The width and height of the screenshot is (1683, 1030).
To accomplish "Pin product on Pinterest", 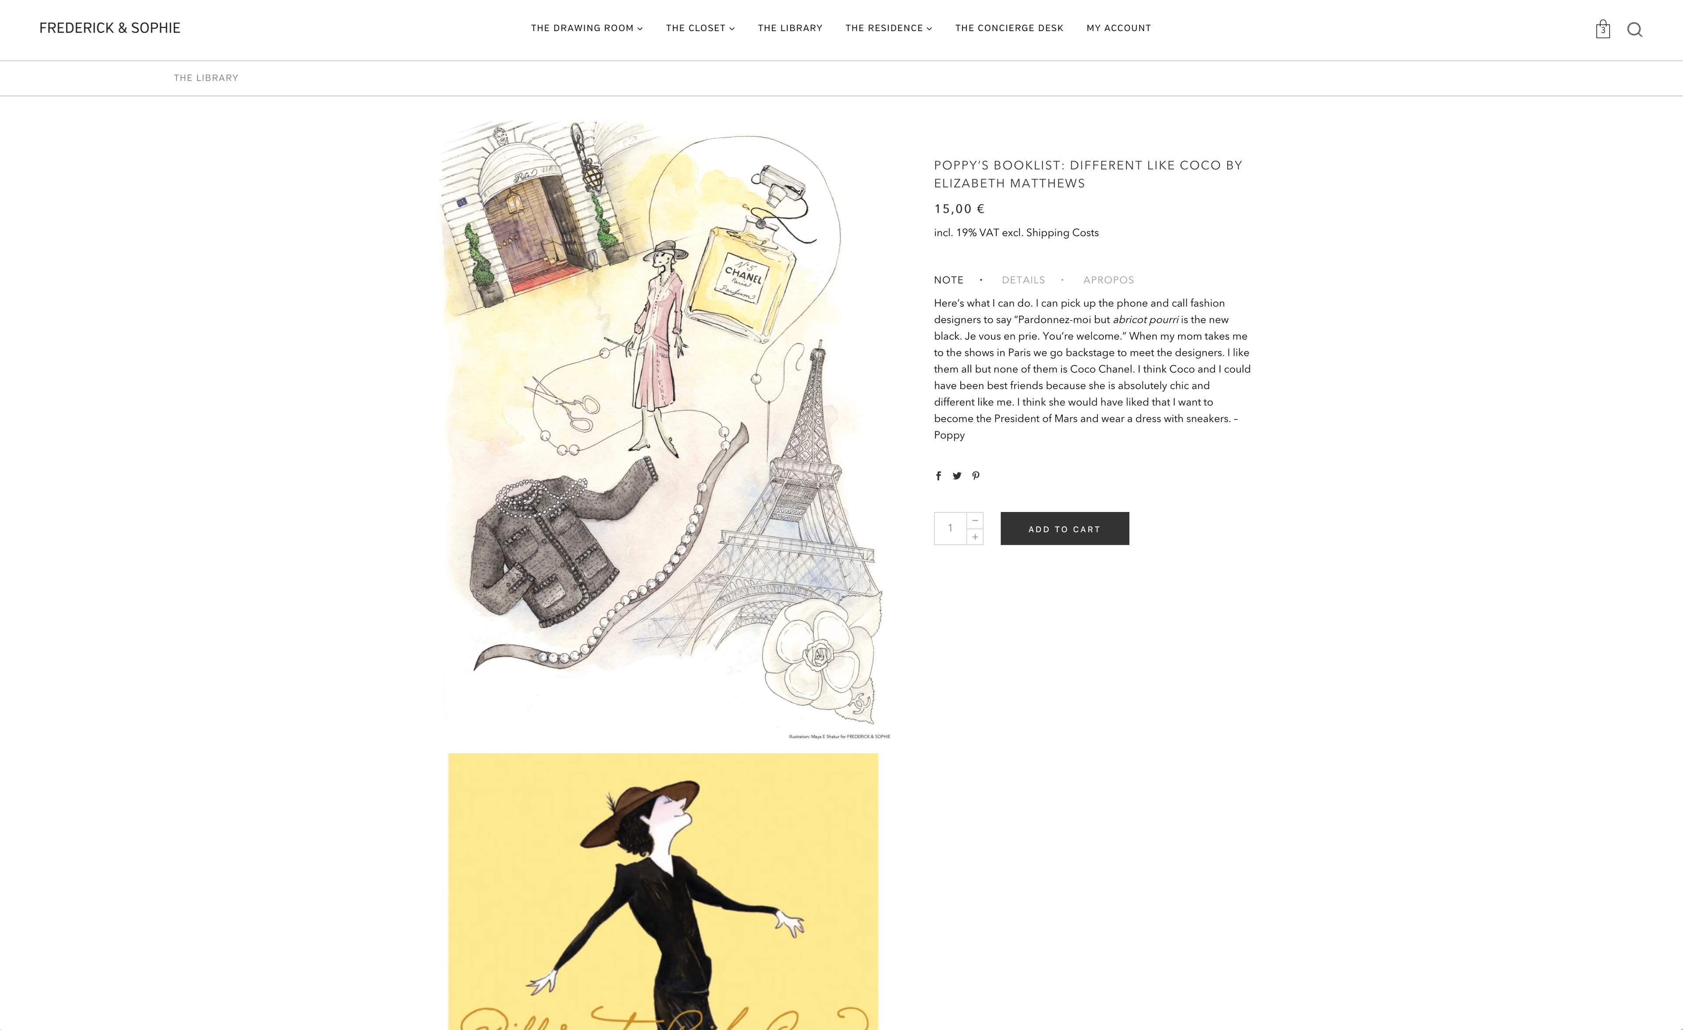I will (x=976, y=476).
